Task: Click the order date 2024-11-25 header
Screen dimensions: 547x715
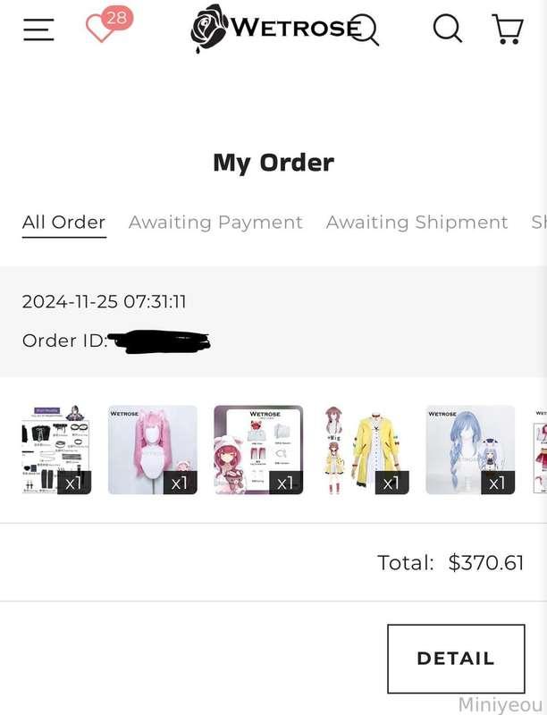Action: coord(104,302)
